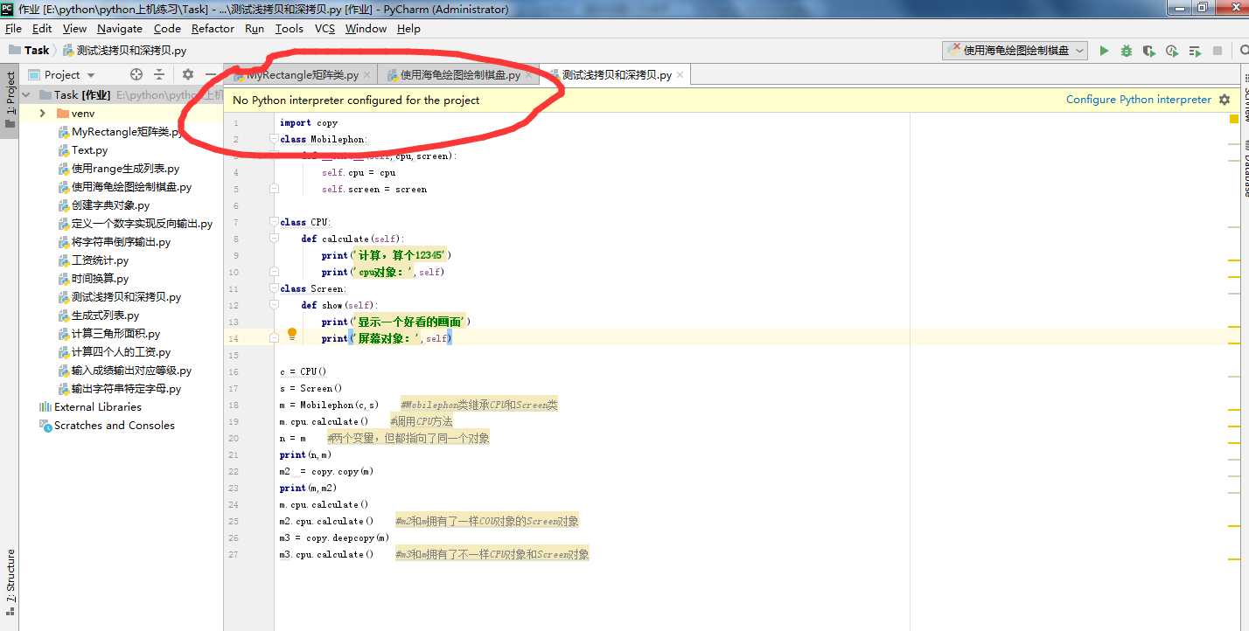This screenshot has height=631, width=1249.
Task: Open 生成式列表.py in project tree
Action: (105, 315)
